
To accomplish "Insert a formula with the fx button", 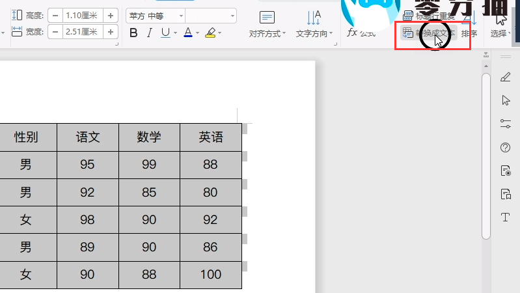I will pos(361,33).
